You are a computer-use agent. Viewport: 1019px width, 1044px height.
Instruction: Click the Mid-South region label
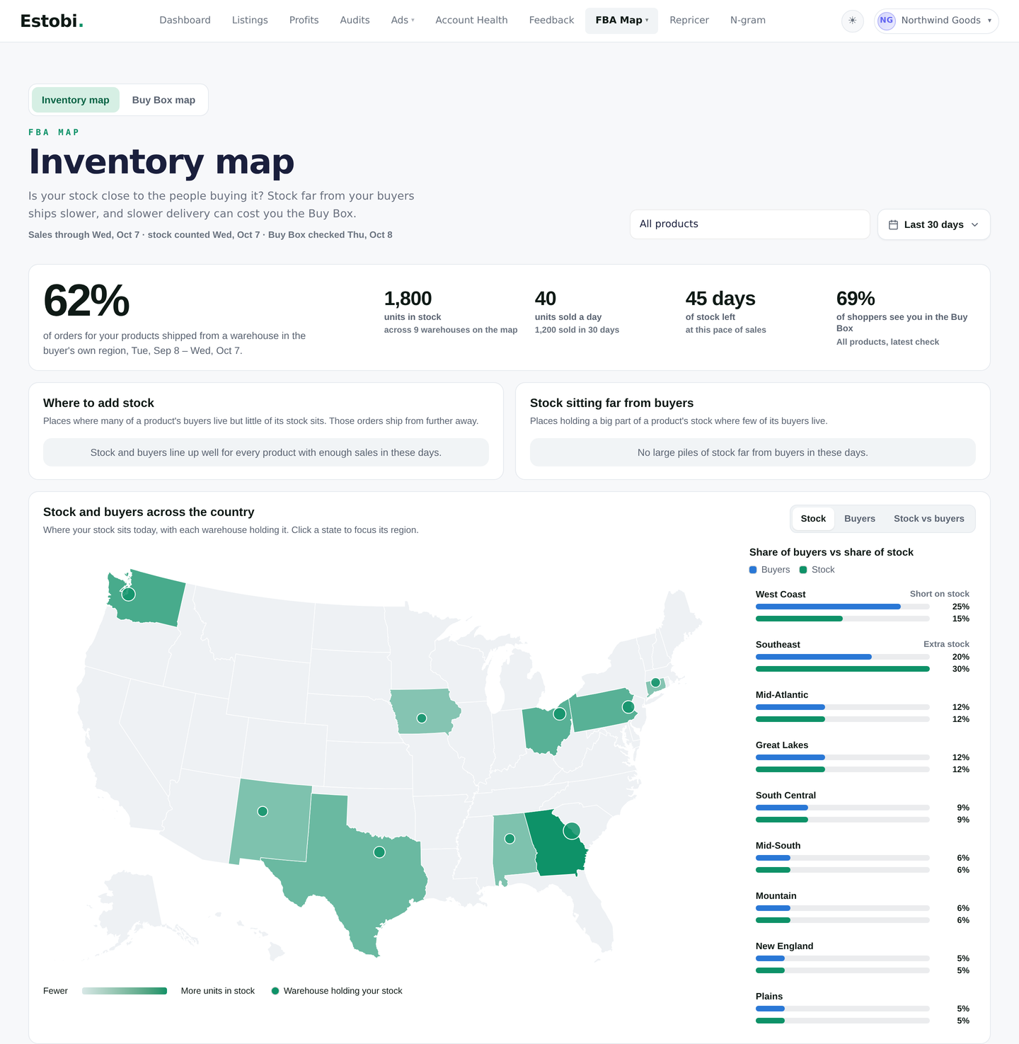(x=778, y=846)
